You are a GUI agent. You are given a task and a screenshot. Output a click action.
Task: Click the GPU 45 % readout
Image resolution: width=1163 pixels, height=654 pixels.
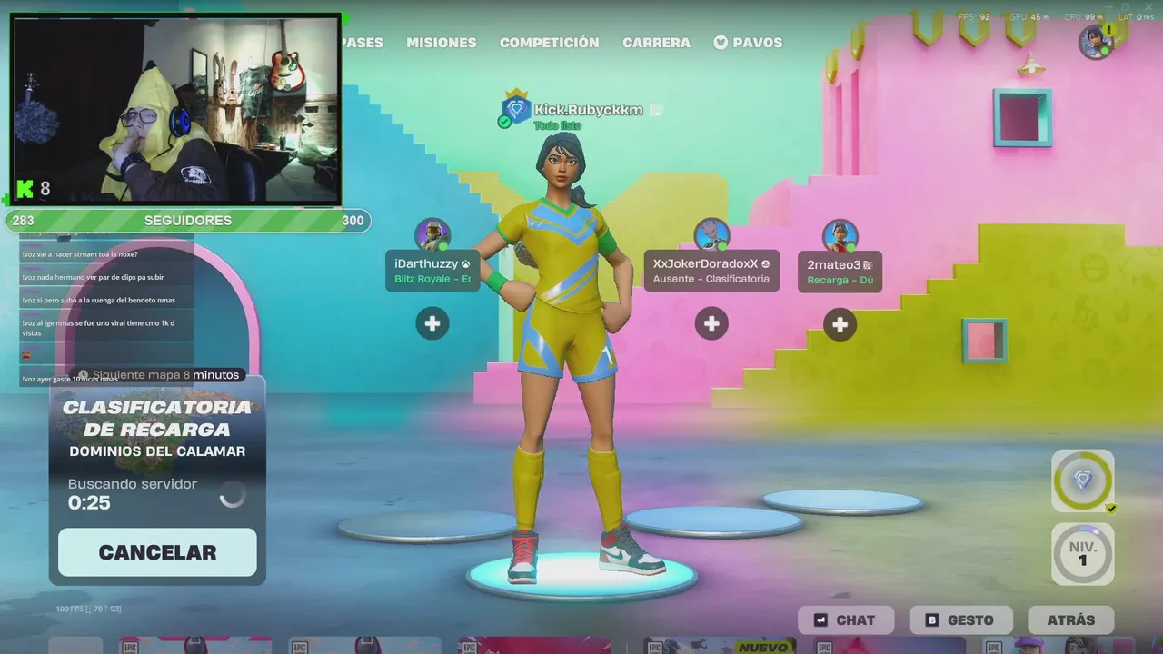1030,17
